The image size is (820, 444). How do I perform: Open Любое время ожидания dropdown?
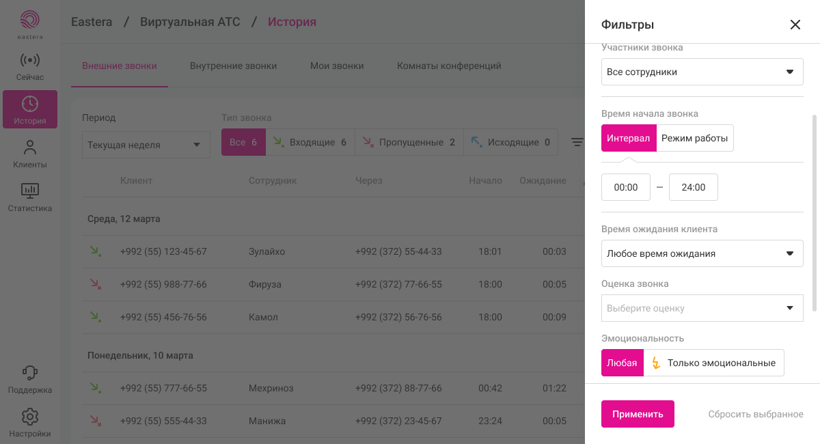click(702, 253)
